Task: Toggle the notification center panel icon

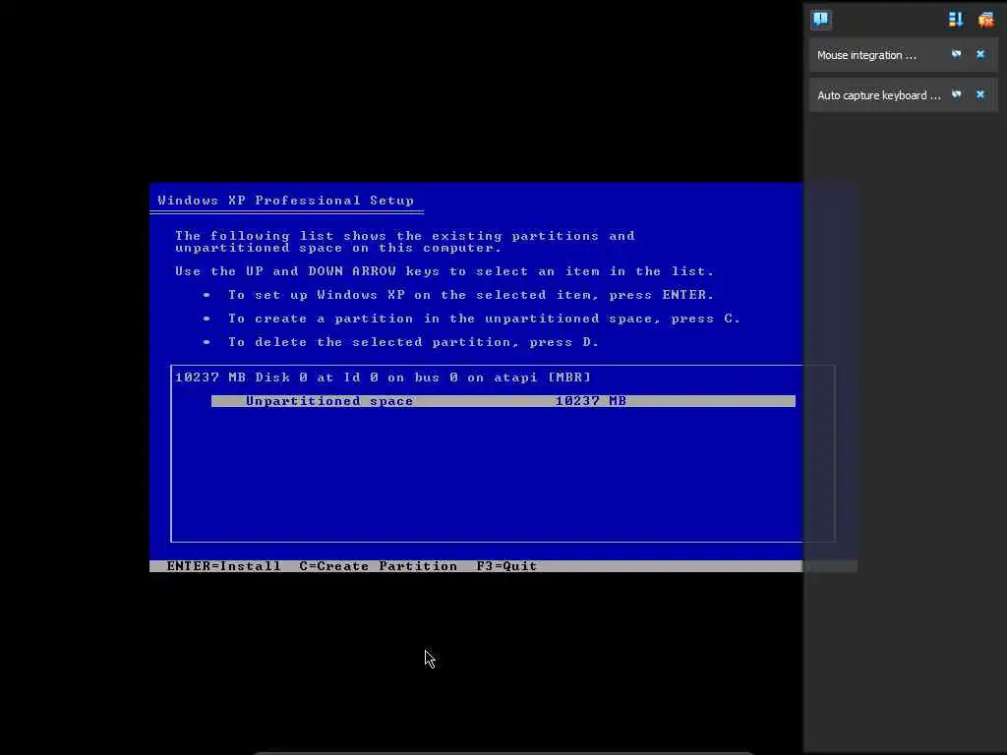Action: 821,20
